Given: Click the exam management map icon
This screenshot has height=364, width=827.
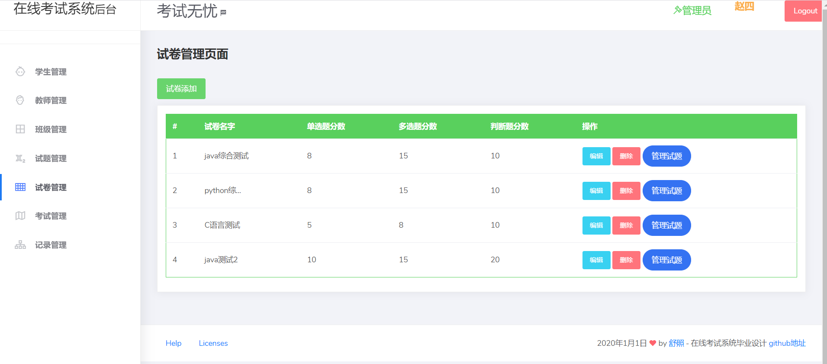Looking at the screenshot, I should (x=20, y=216).
